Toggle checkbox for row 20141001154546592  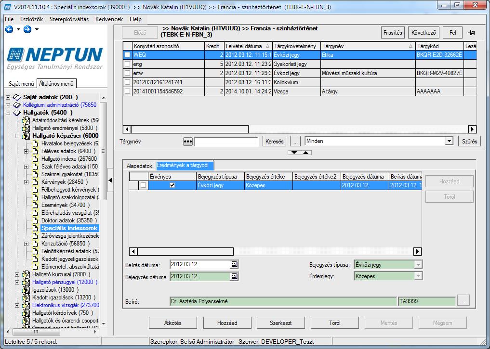tap(128, 91)
